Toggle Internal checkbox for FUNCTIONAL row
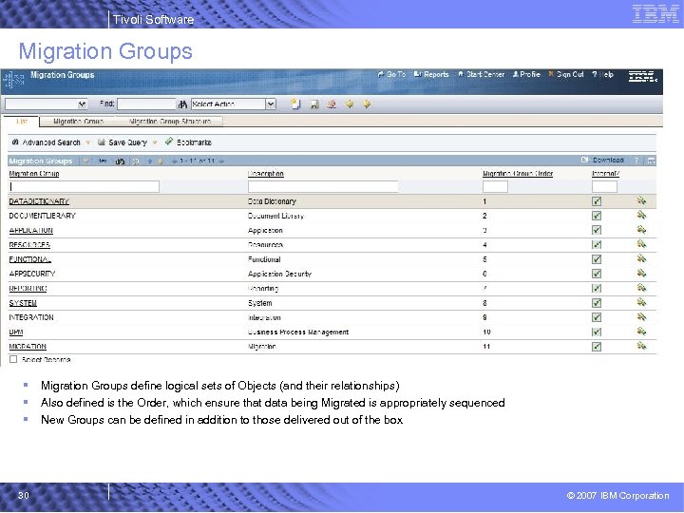684x513 pixels. pos(597,259)
